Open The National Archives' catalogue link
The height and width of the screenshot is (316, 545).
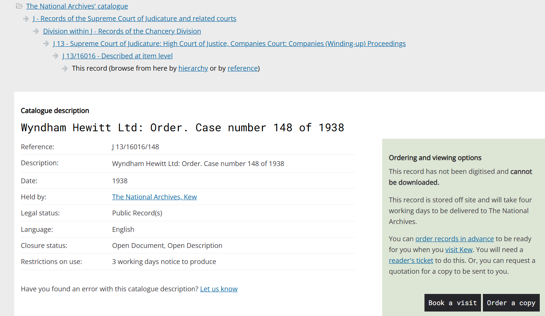coord(77,6)
